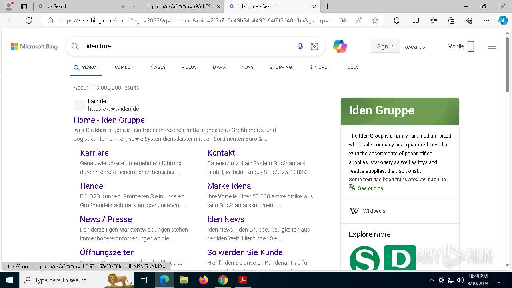Start voice search microphone icon

(300, 46)
